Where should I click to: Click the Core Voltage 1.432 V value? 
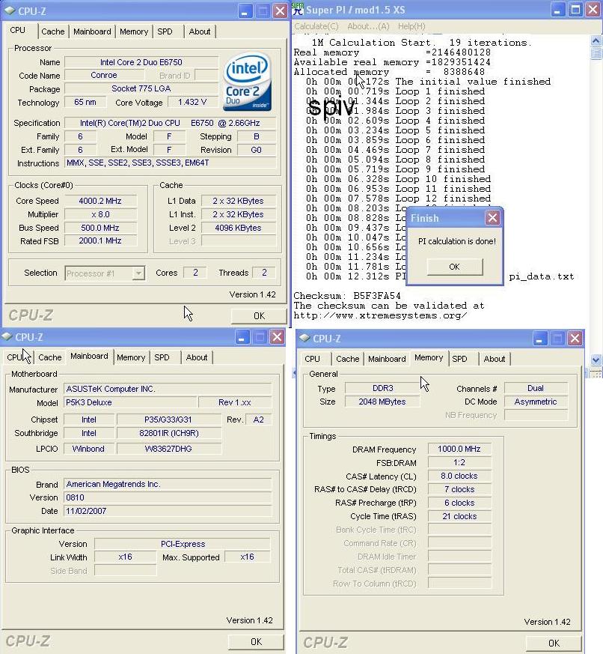click(192, 102)
